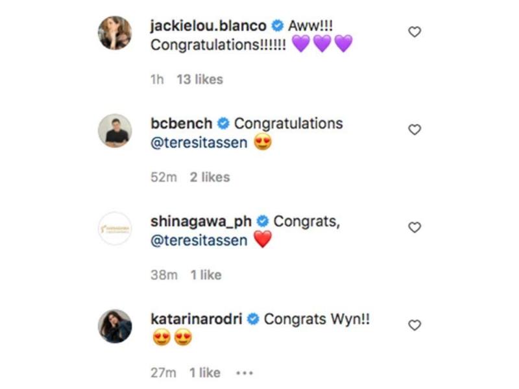The image size is (519, 389).
Task: Click shinagawa_ph's blue verified badge
Action: [x=263, y=221]
